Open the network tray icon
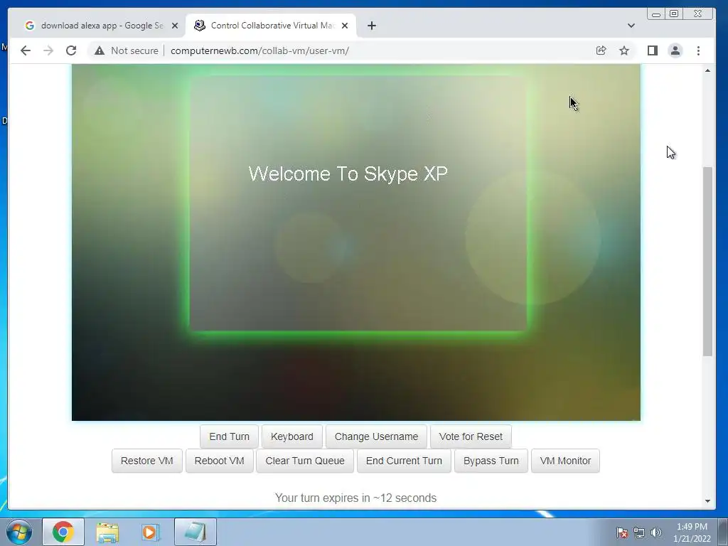Image resolution: width=728 pixels, height=546 pixels. 639,532
